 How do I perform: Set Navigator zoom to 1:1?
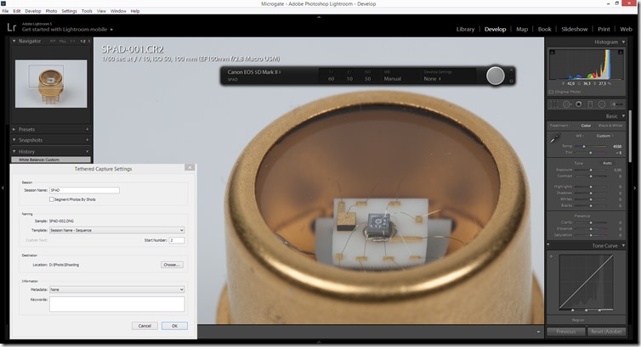point(72,42)
